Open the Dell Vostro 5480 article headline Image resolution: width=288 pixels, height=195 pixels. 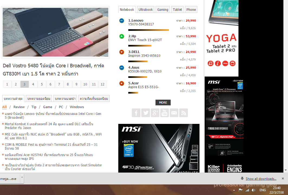pos(53,70)
